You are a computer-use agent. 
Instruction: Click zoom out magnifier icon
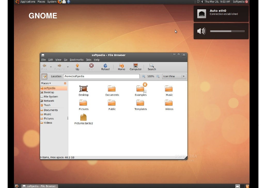pos(144,76)
